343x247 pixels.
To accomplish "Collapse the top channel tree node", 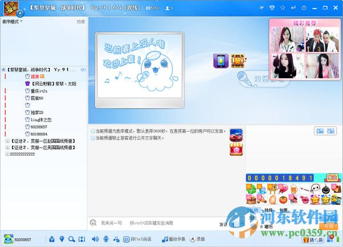I will [3, 70].
